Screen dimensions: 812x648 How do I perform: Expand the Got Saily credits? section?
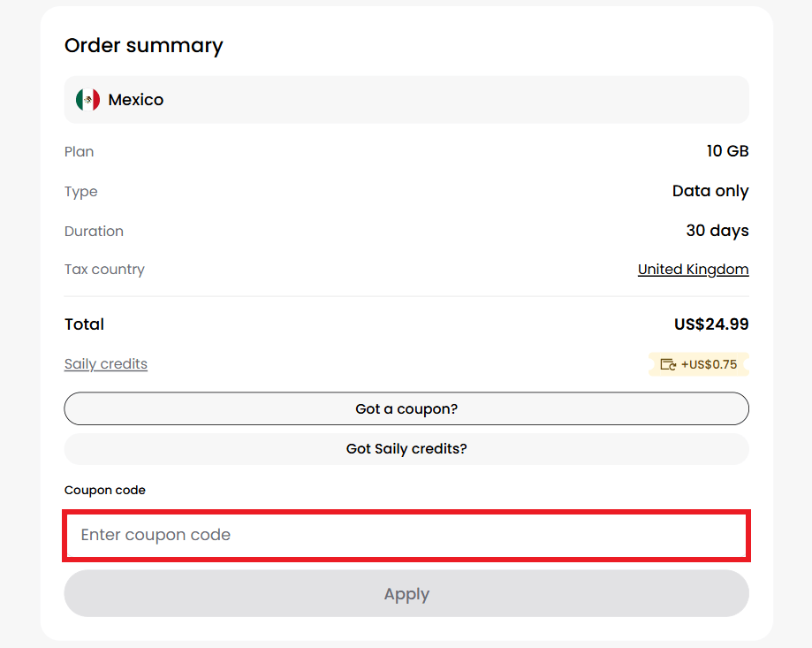(406, 448)
